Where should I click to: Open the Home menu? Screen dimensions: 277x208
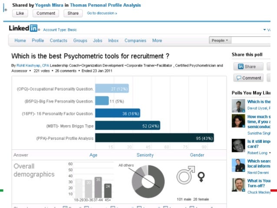pos(20,40)
